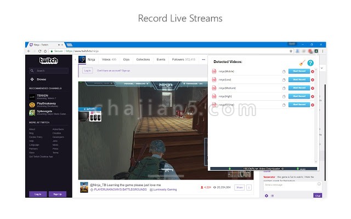
Task: Click the viewer list icon beside chat gear
Action: coord(273,196)
